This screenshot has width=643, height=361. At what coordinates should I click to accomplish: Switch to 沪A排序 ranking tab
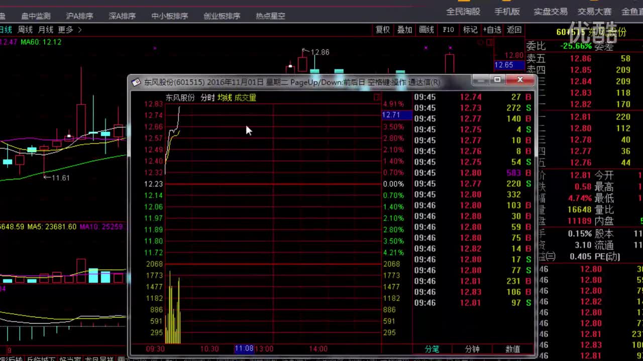(x=79, y=16)
